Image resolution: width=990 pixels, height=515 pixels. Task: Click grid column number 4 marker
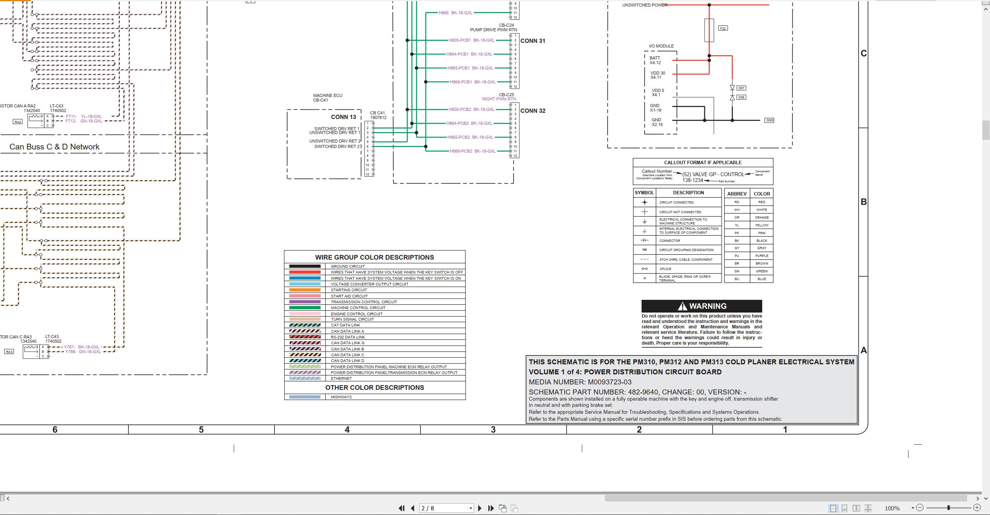tap(347, 430)
